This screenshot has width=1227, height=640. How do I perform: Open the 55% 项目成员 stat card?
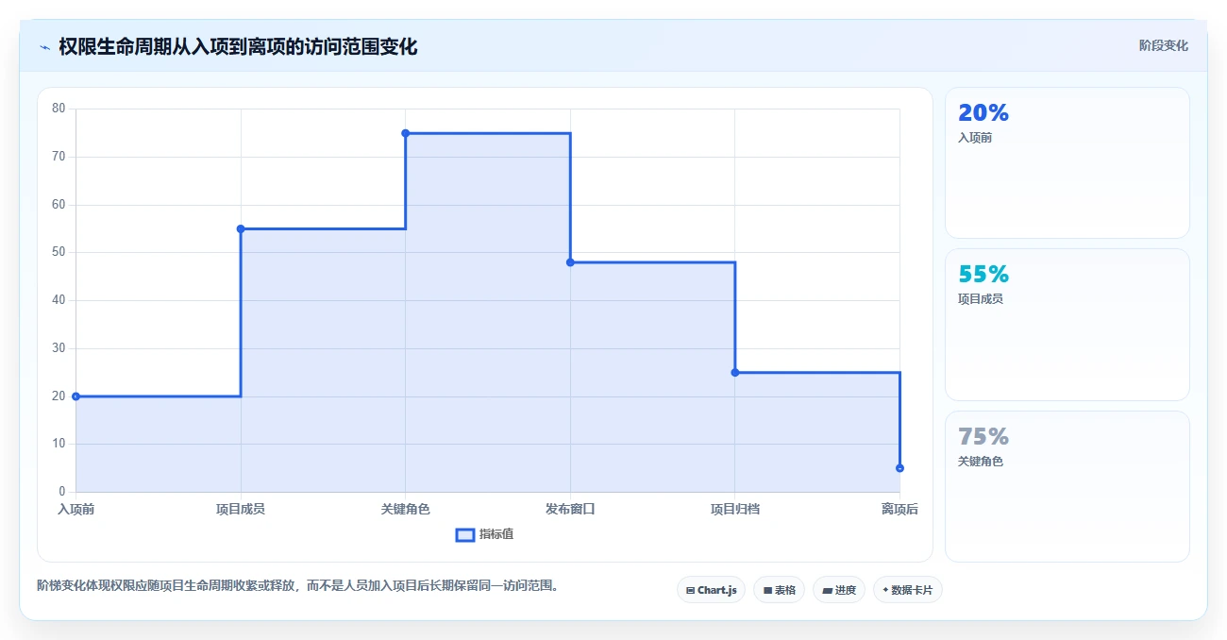coord(1067,325)
